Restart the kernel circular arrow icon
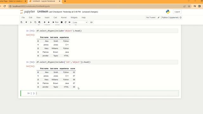203x114 pixels. (66, 22)
